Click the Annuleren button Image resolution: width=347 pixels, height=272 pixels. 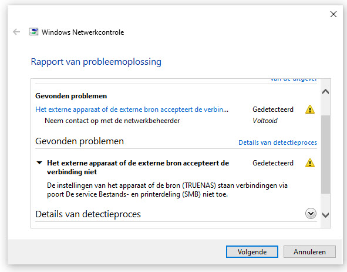tap(309, 252)
